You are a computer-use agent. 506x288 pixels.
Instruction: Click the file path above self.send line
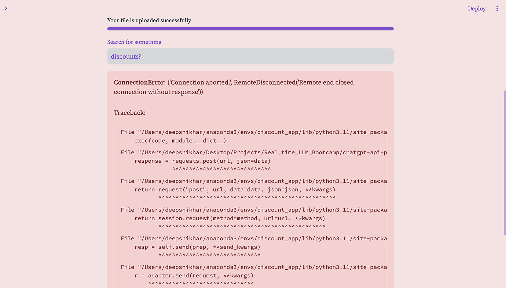254,238
